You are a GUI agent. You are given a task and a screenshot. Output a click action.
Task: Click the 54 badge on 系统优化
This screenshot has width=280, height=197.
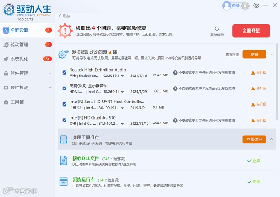click(48, 59)
